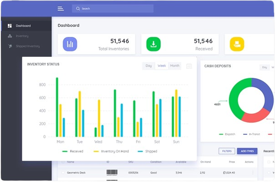This screenshot has width=275, height=188.
Task: Click the Monday green Received bar
Action: pos(57,107)
